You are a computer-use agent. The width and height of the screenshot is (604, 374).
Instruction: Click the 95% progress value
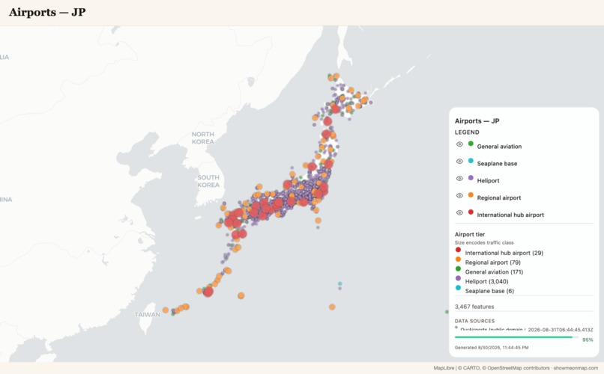click(588, 340)
